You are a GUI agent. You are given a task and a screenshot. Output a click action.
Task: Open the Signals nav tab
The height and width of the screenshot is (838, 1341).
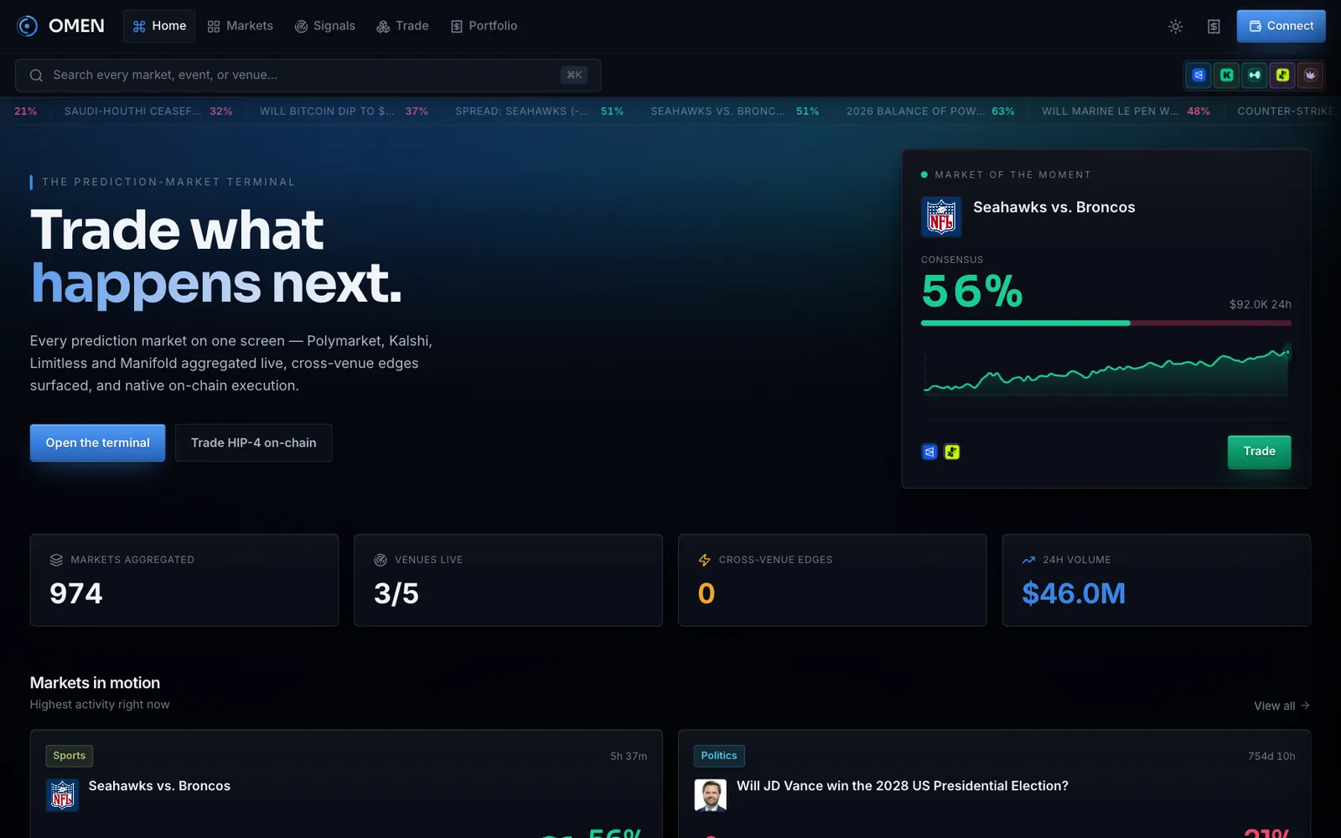click(x=325, y=26)
